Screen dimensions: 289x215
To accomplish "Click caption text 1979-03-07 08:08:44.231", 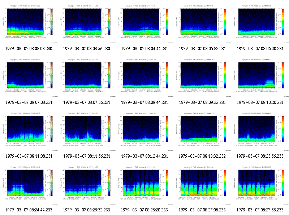I will point(144,102).
